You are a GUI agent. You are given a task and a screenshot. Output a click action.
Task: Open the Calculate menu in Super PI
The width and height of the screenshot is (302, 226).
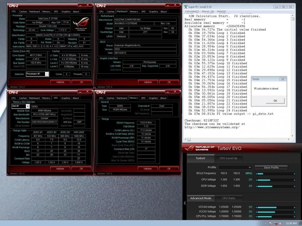tap(192, 11)
